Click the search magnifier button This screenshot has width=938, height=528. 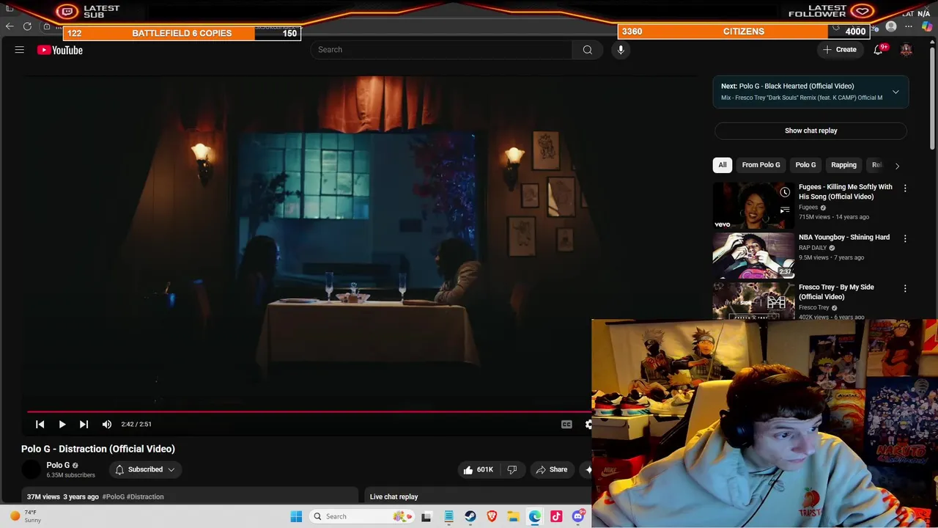[x=587, y=50]
